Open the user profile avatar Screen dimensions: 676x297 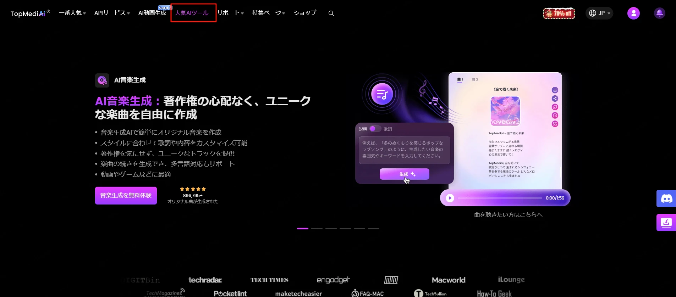click(x=633, y=13)
